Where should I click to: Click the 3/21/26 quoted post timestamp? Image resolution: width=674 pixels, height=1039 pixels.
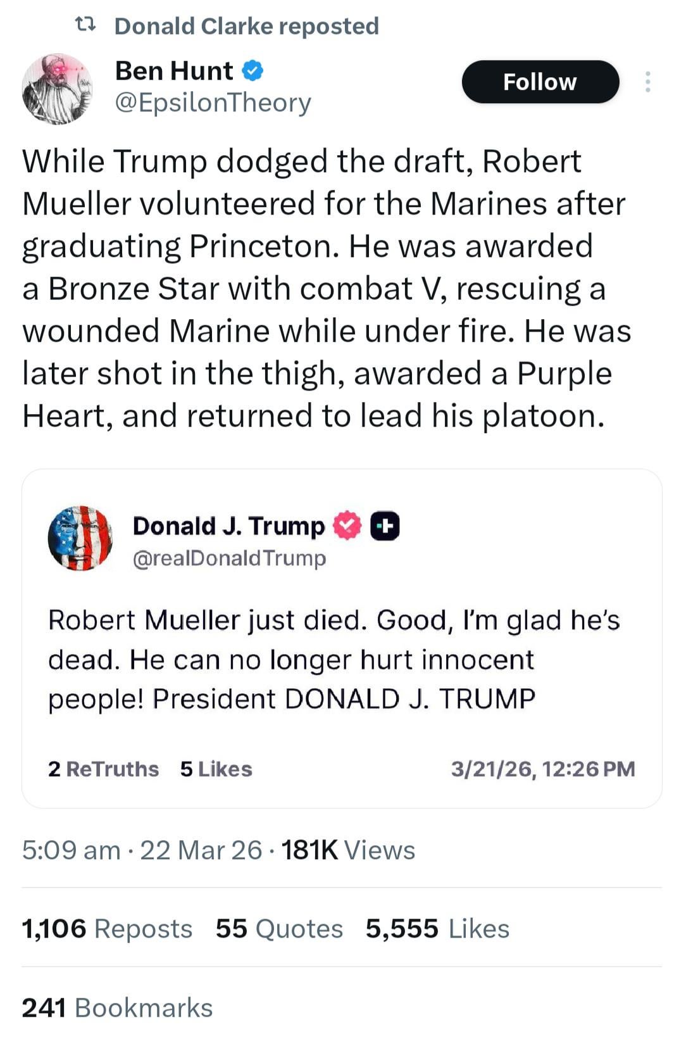542,769
